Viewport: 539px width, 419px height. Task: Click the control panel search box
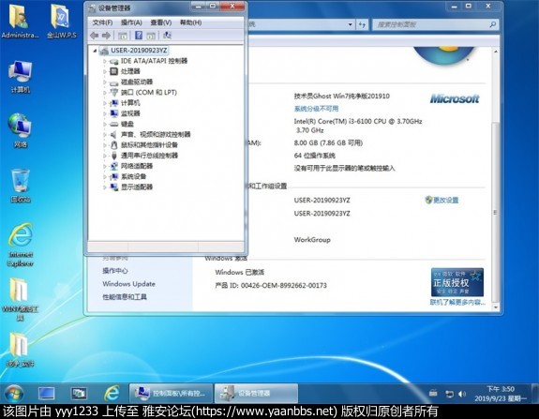(435, 24)
